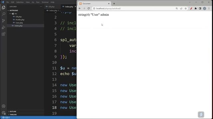Open the Go menu
The height and width of the screenshot is (119, 213).
[x=33, y=2]
